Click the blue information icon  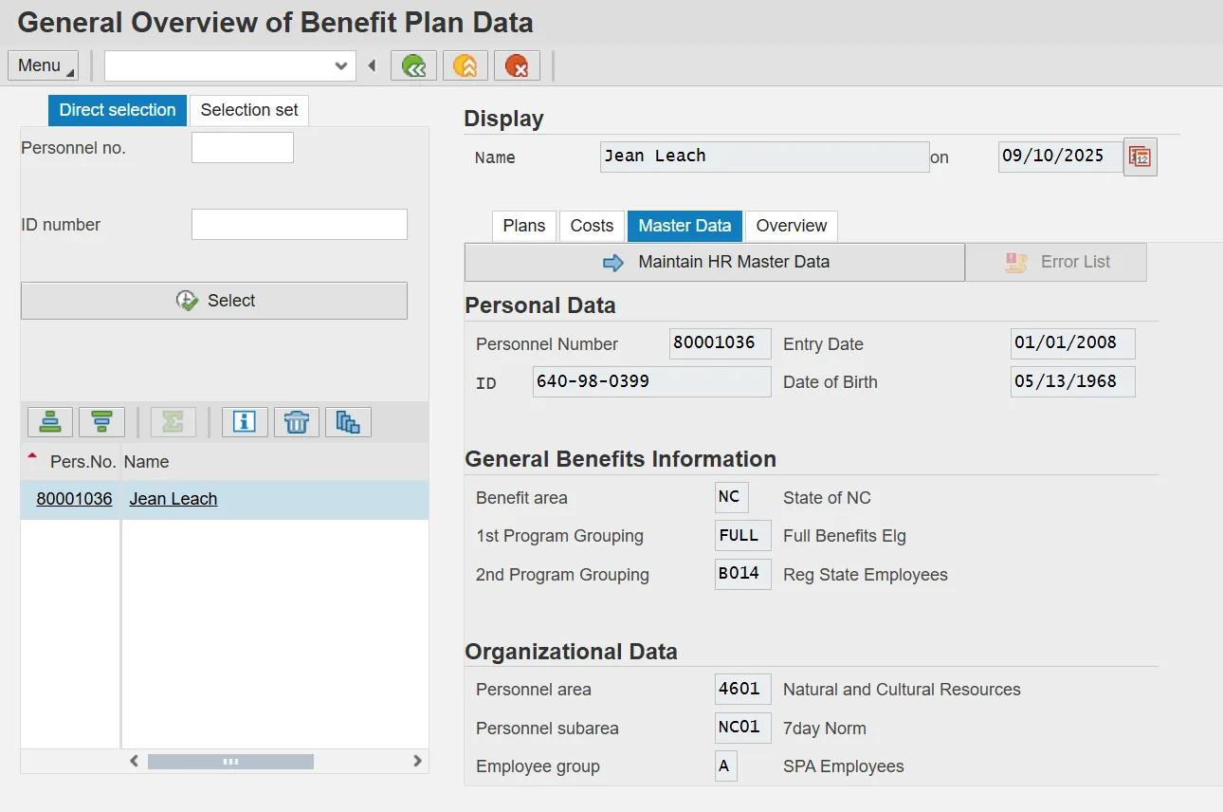click(245, 422)
